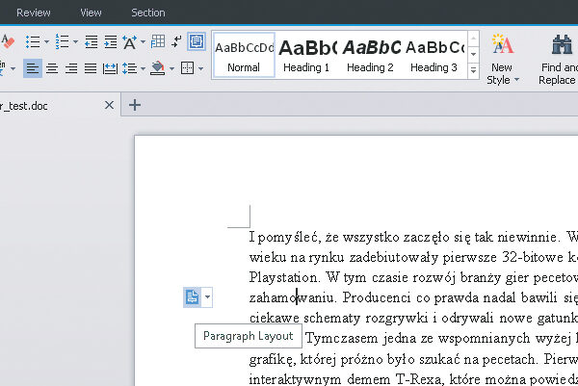The height and width of the screenshot is (386, 578).
Task: Click the distributed alignment icon
Action: click(109, 68)
